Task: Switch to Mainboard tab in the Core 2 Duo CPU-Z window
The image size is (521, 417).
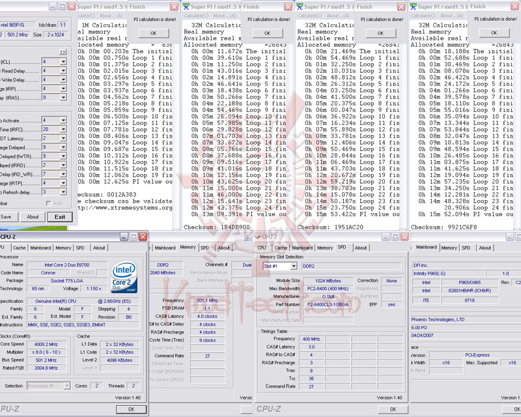Action: click(40, 248)
